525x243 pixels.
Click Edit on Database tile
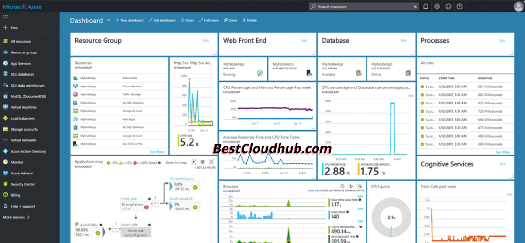pos(403,40)
